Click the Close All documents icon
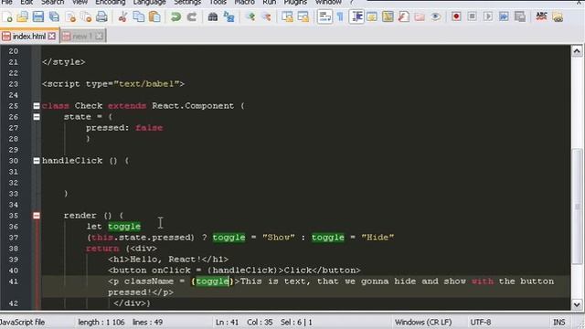Viewport: 585px width, 329px height. [86, 16]
